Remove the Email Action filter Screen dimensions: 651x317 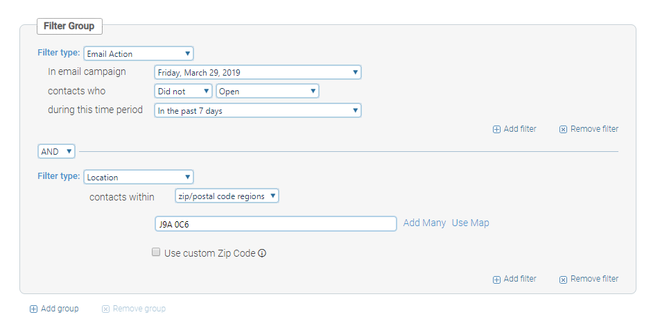coord(589,129)
